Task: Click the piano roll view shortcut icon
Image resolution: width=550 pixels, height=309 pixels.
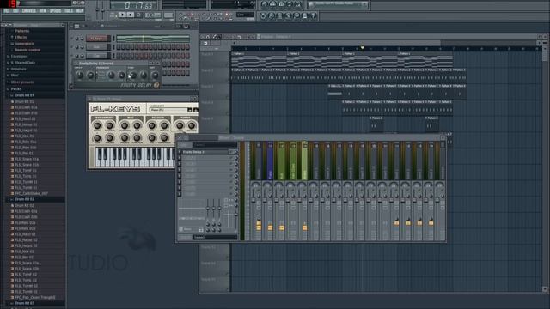Action: click(x=281, y=4)
